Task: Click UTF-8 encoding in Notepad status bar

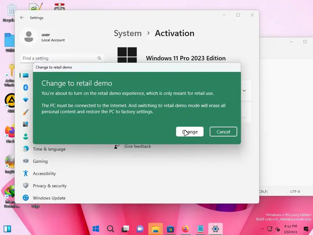Action: click(x=295, y=192)
